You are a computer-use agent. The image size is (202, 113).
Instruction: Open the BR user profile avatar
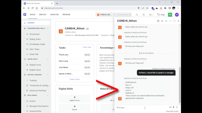[x=177, y=15]
